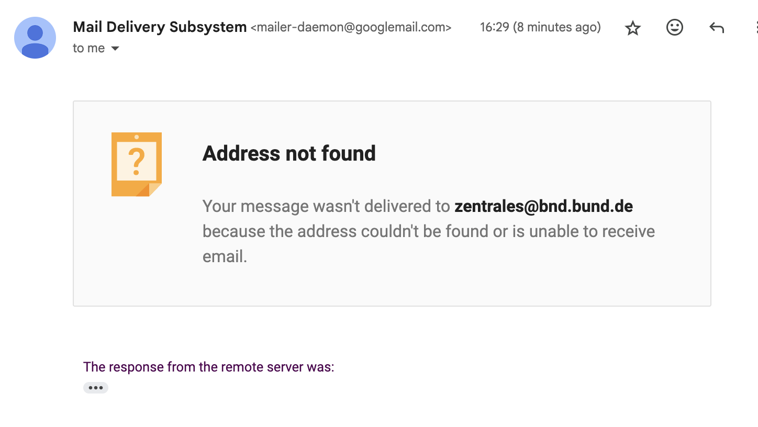The image size is (758, 427).
Task: Expand recipient details arrow next to "to me"
Action: (115, 49)
